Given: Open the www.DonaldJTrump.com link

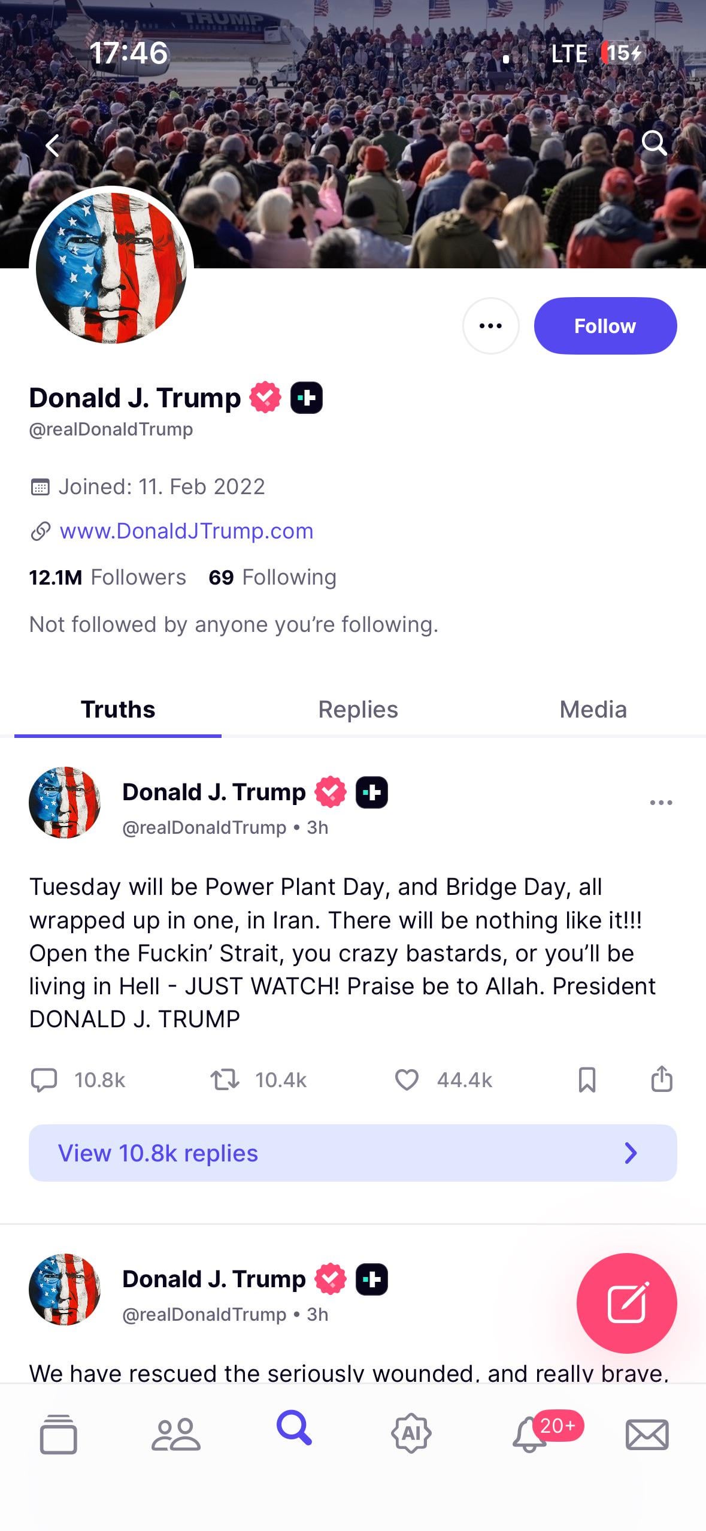Looking at the screenshot, I should (x=186, y=531).
